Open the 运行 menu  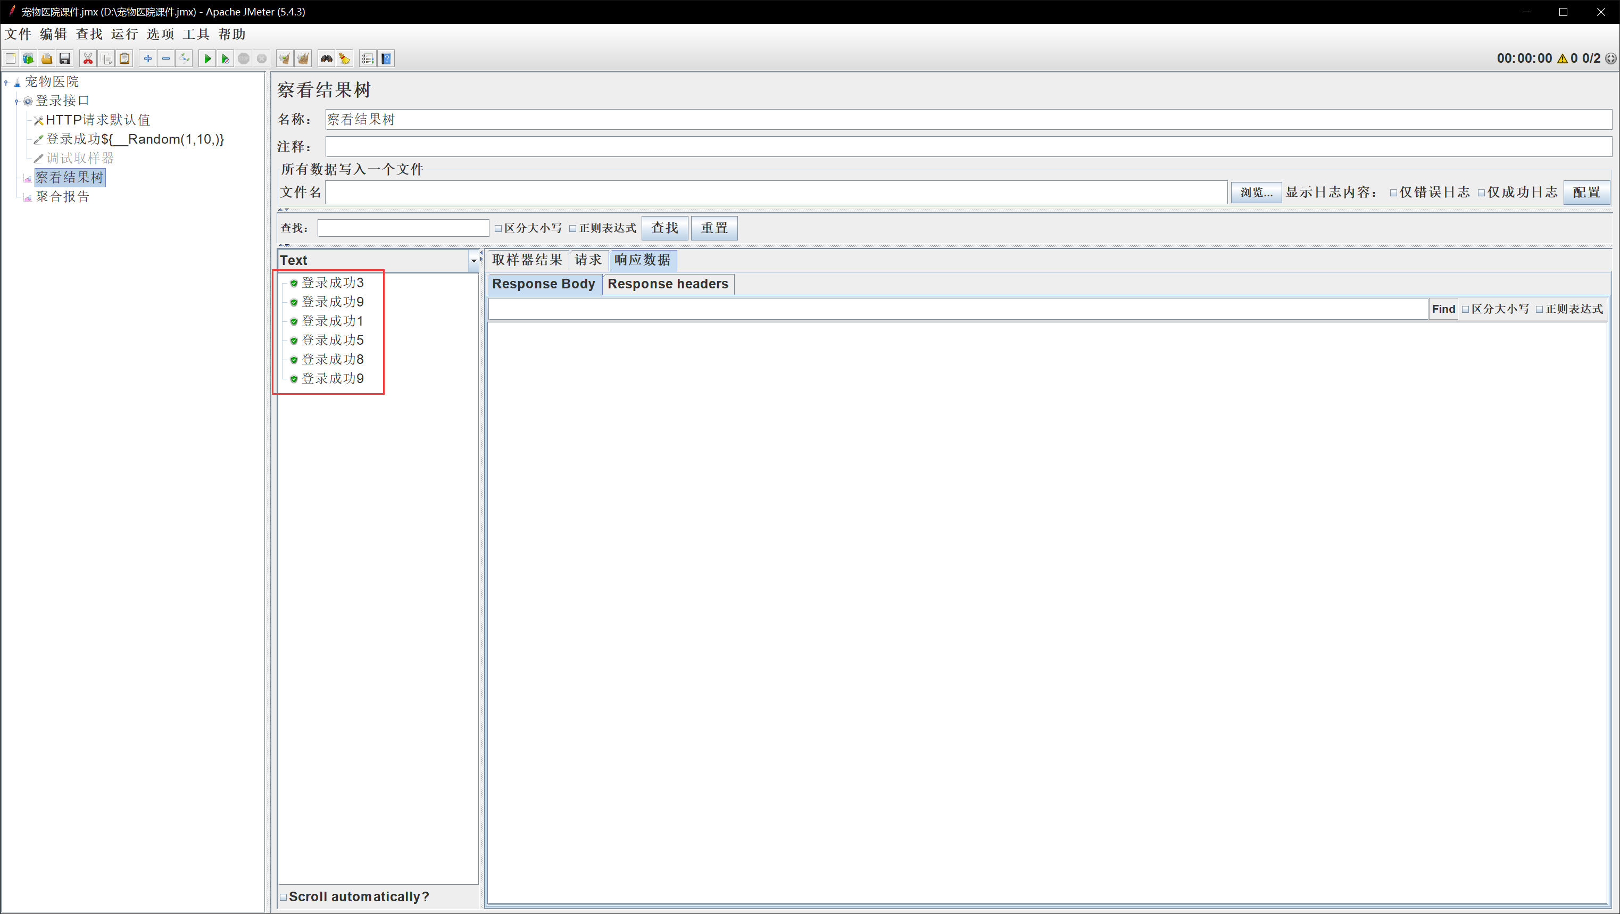(124, 34)
